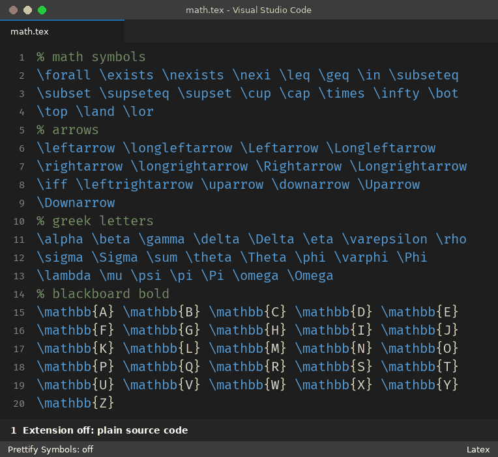The width and height of the screenshot is (498, 457).
Task: Click the \mathbb{Q} command
Action: [162, 367]
